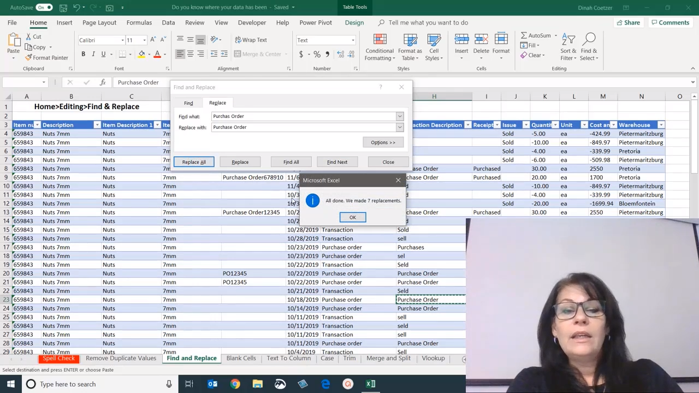Click inside the Find what field
Image resolution: width=699 pixels, height=393 pixels.
point(304,116)
